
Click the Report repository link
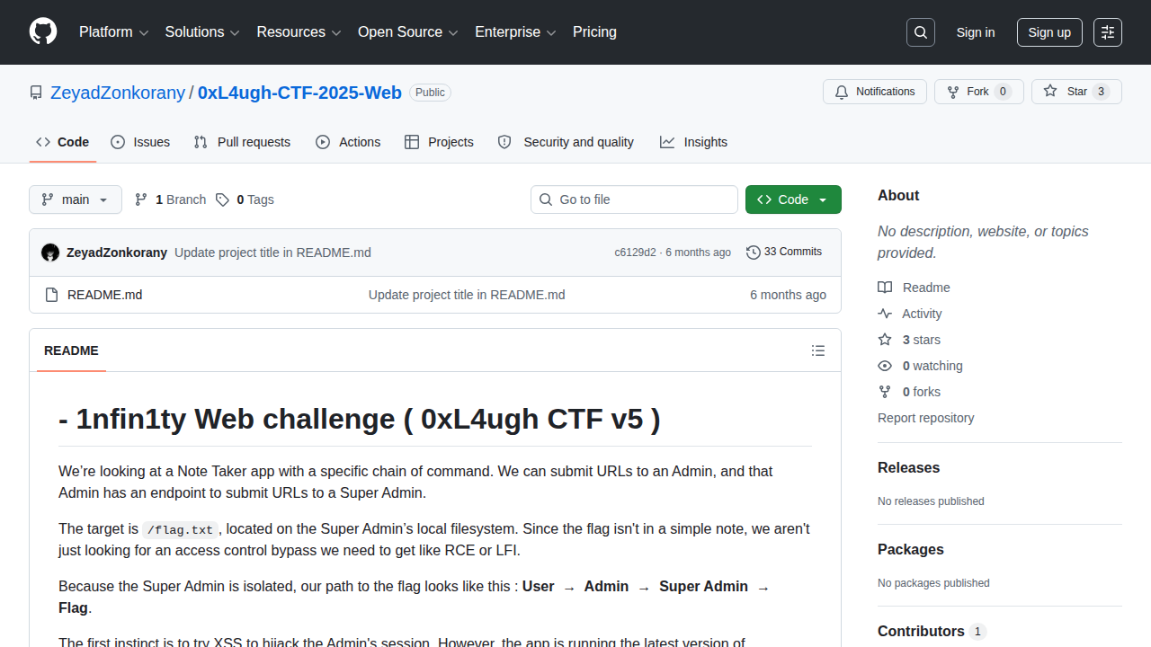tap(925, 418)
